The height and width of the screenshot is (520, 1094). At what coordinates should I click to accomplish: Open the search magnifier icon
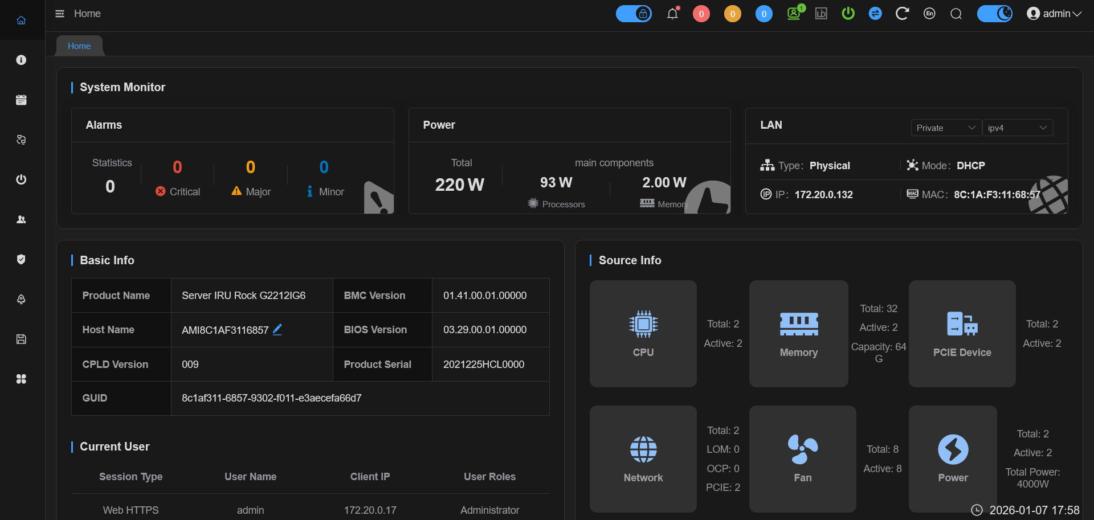tap(956, 14)
